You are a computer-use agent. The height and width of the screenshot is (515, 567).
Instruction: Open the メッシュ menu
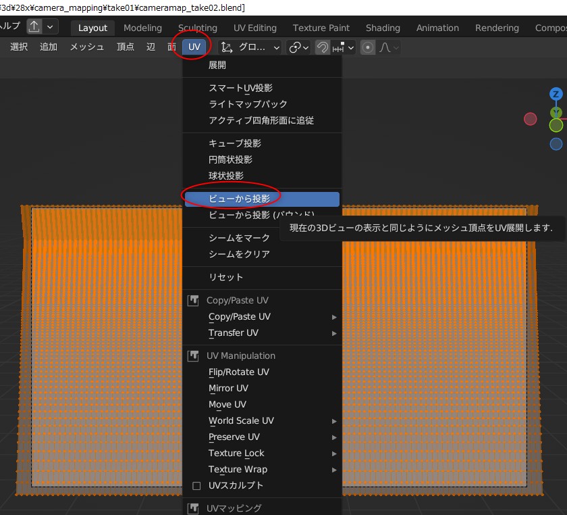click(x=87, y=47)
